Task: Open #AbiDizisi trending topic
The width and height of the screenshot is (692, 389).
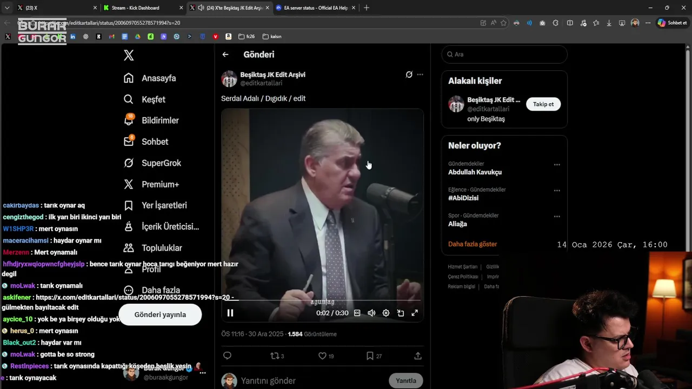Action: pos(463,198)
